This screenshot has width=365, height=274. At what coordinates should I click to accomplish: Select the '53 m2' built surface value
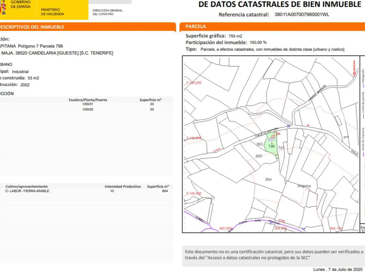tap(33, 78)
